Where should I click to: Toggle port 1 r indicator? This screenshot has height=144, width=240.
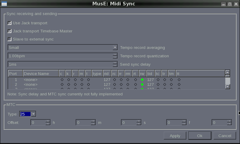tap(75, 79)
